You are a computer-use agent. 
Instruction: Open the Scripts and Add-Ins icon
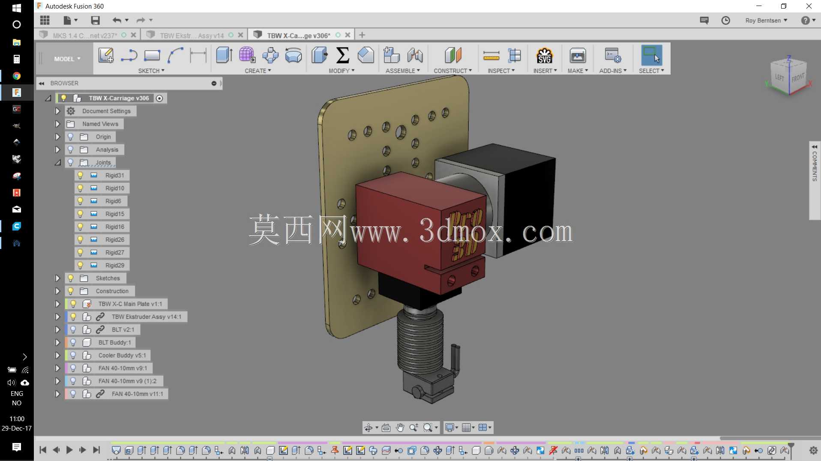click(x=613, y=55)
